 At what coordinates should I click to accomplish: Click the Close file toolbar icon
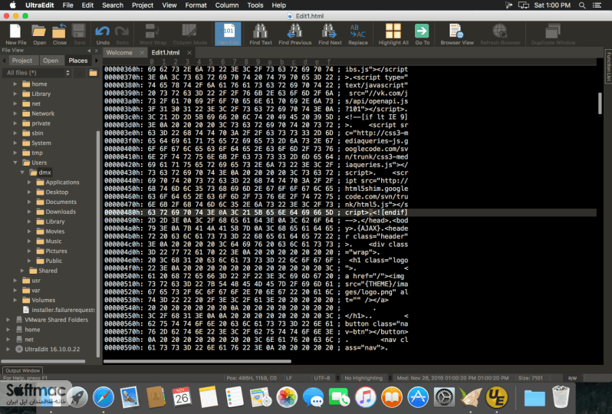pyautogui.click(x=59, y=34)
